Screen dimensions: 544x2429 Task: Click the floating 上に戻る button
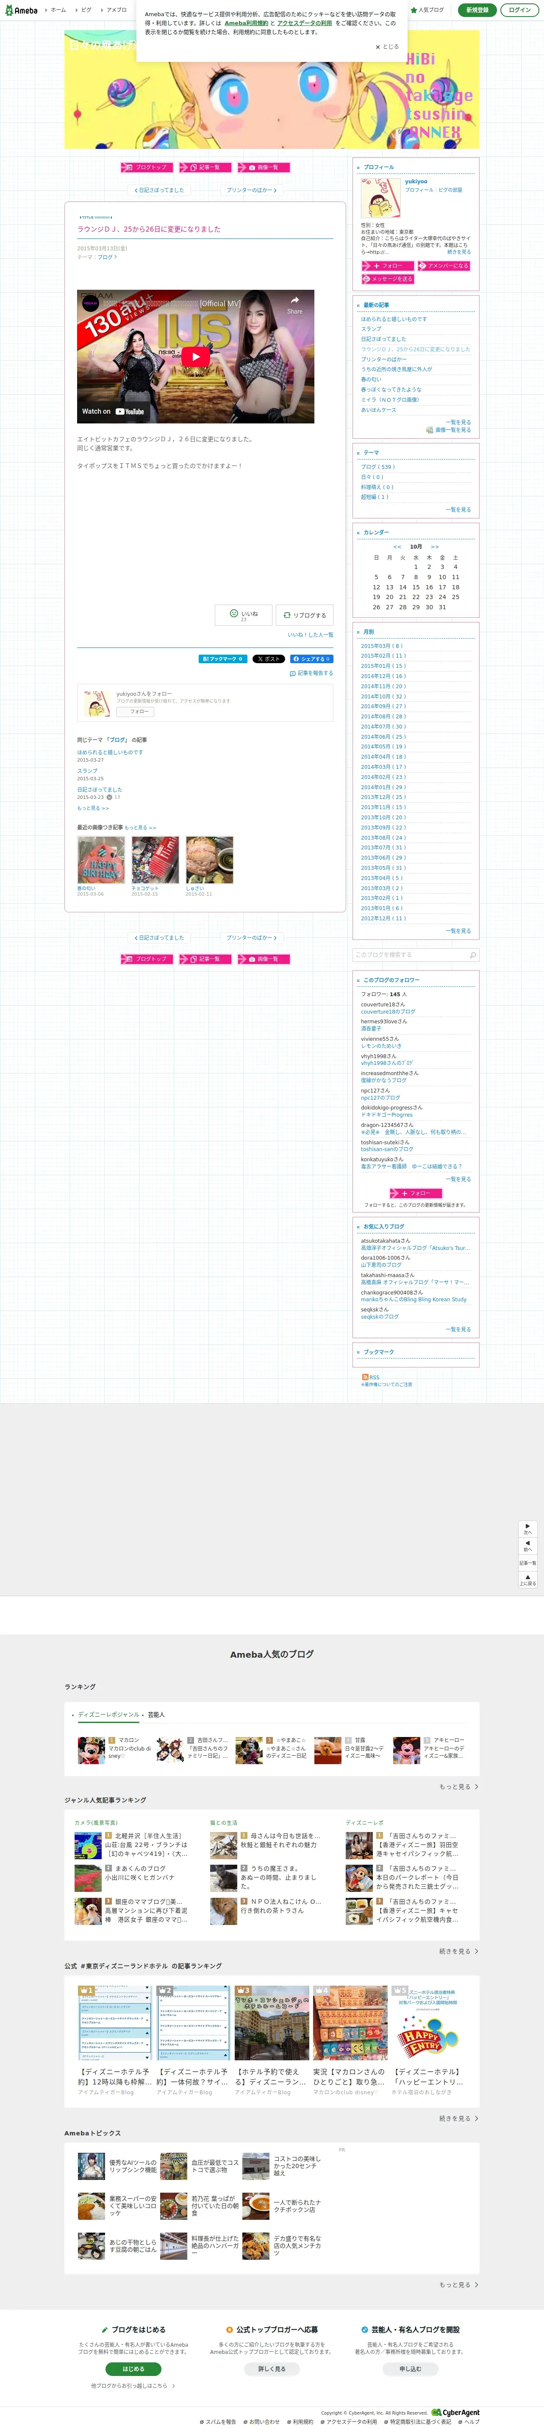tap(528, 1580)
